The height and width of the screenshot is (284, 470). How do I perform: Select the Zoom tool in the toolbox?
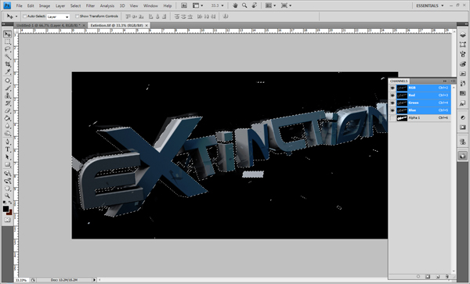(8, 196)
